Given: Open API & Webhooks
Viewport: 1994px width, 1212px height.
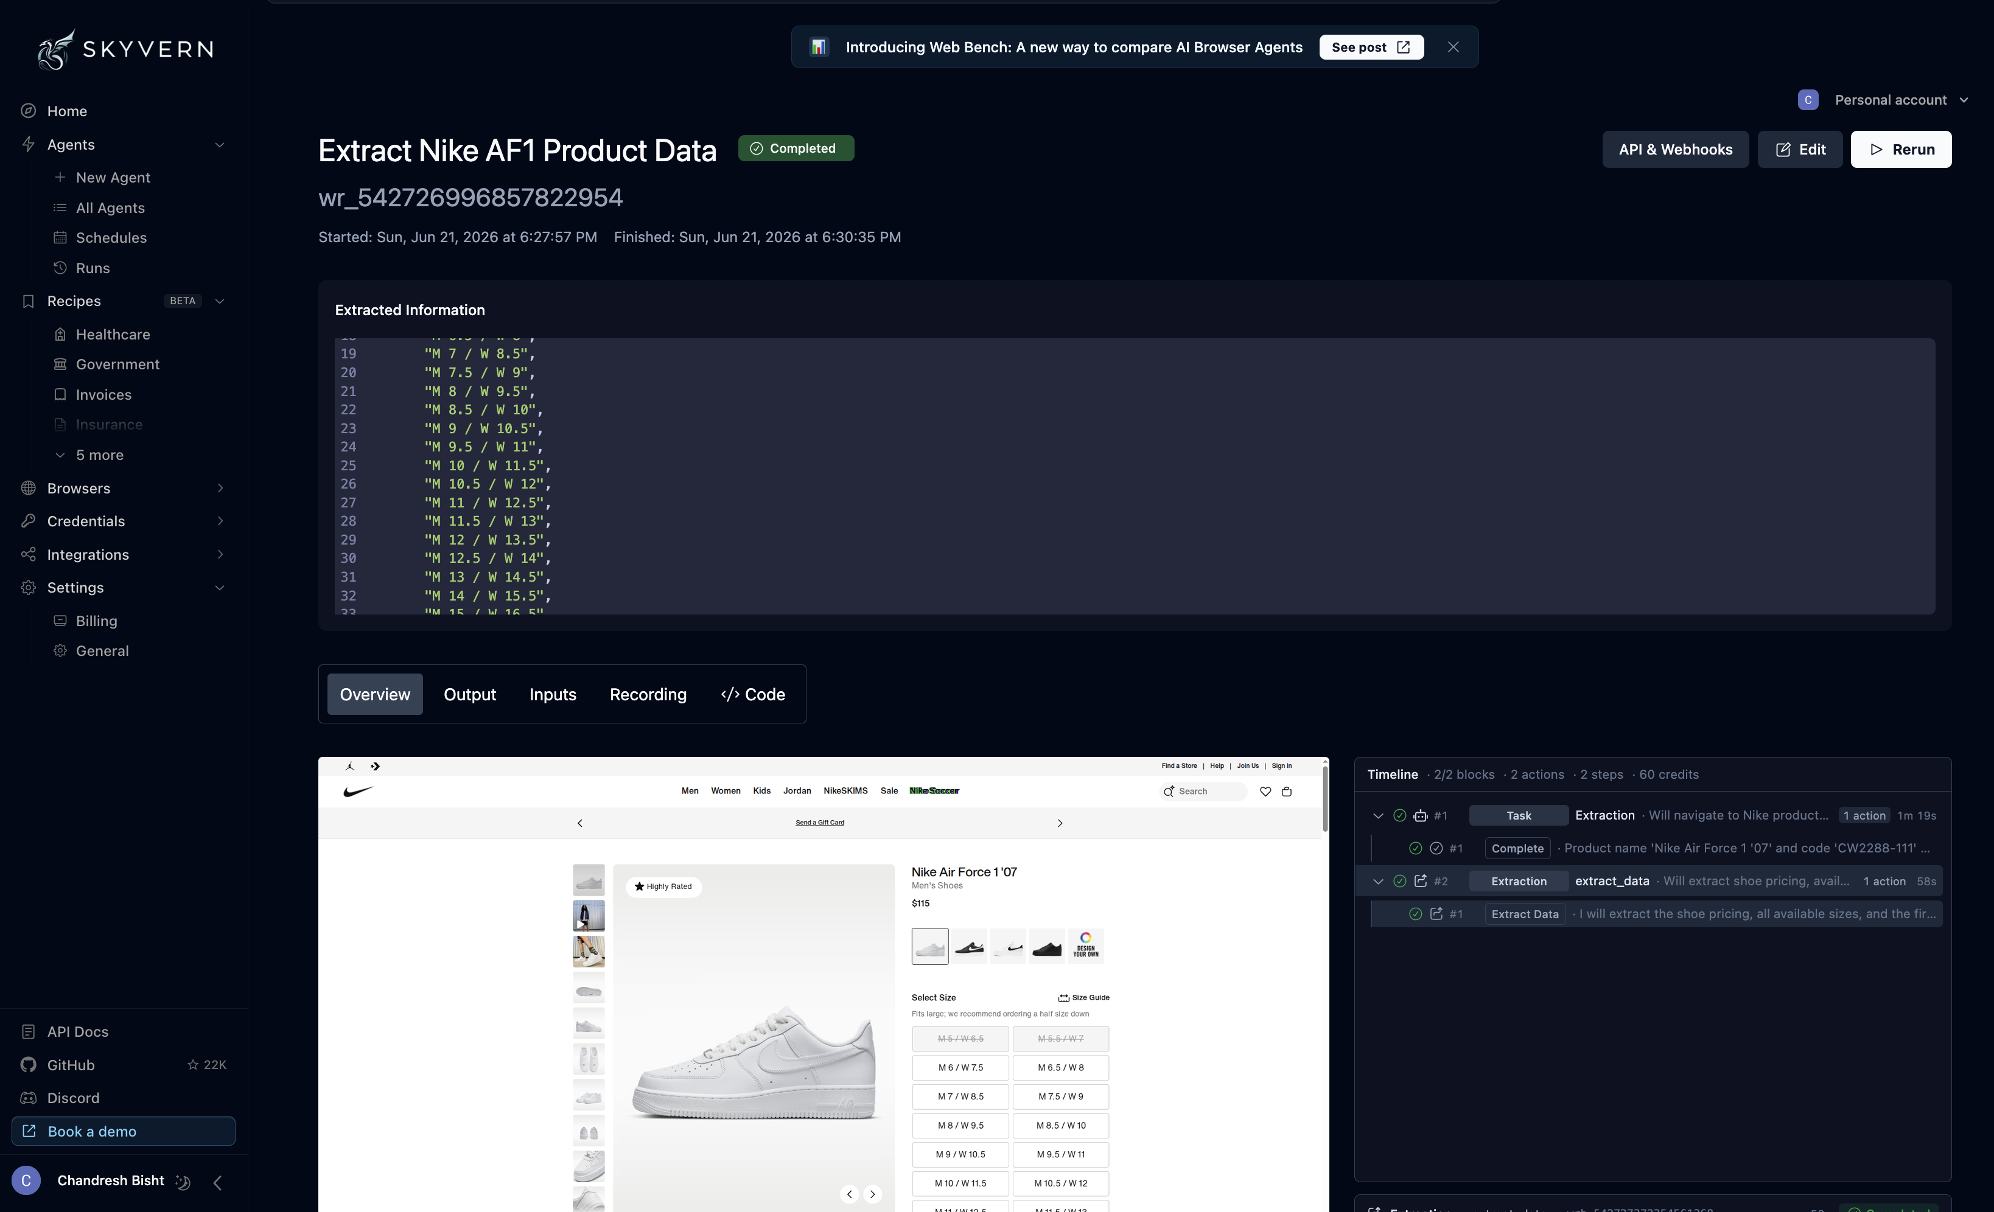Looking at the screenshot, I should point(1675,150).
